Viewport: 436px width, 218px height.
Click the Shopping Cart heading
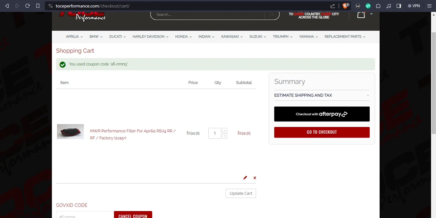point(75,51)
